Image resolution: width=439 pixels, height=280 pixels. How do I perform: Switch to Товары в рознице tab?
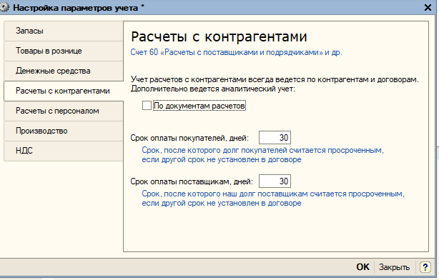64,51
